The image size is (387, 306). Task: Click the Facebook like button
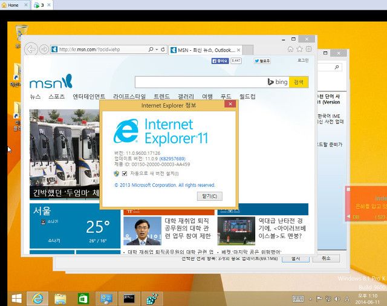click(x=220, y=60)
